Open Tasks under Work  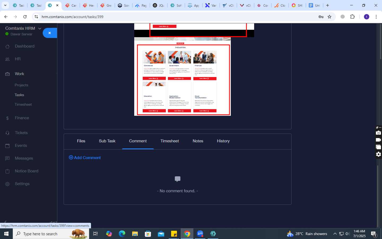(x=19, y=95)
